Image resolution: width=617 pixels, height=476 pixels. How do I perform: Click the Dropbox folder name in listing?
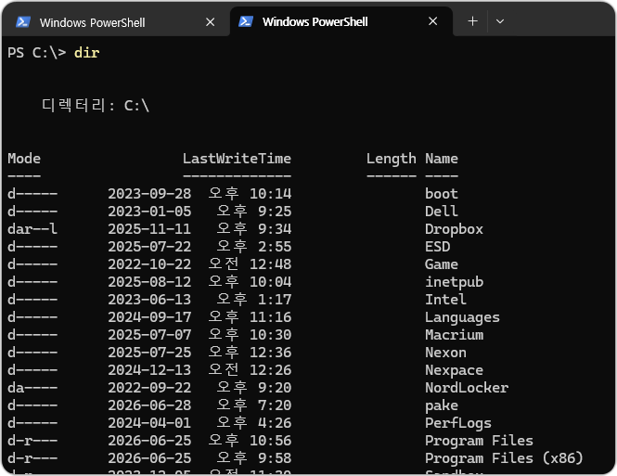pos(454,229)
